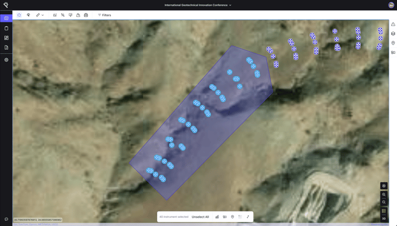The image size is (397, 226).
Task: Activate the pointer select tool
Action: click(28, 15)
